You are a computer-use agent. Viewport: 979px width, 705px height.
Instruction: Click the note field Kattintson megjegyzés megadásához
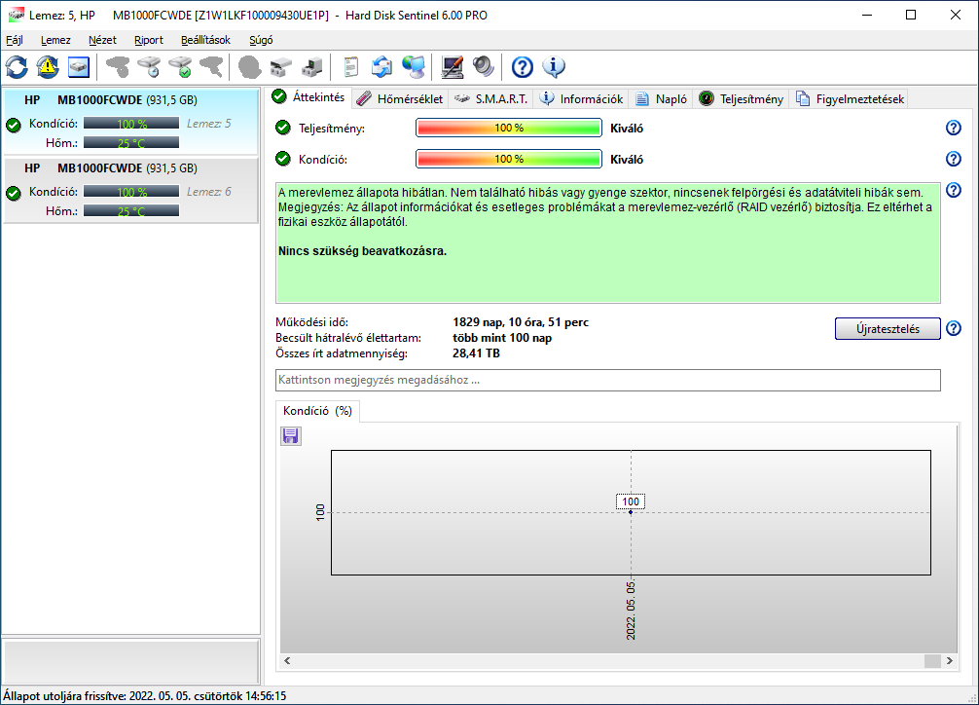(607, 380)
